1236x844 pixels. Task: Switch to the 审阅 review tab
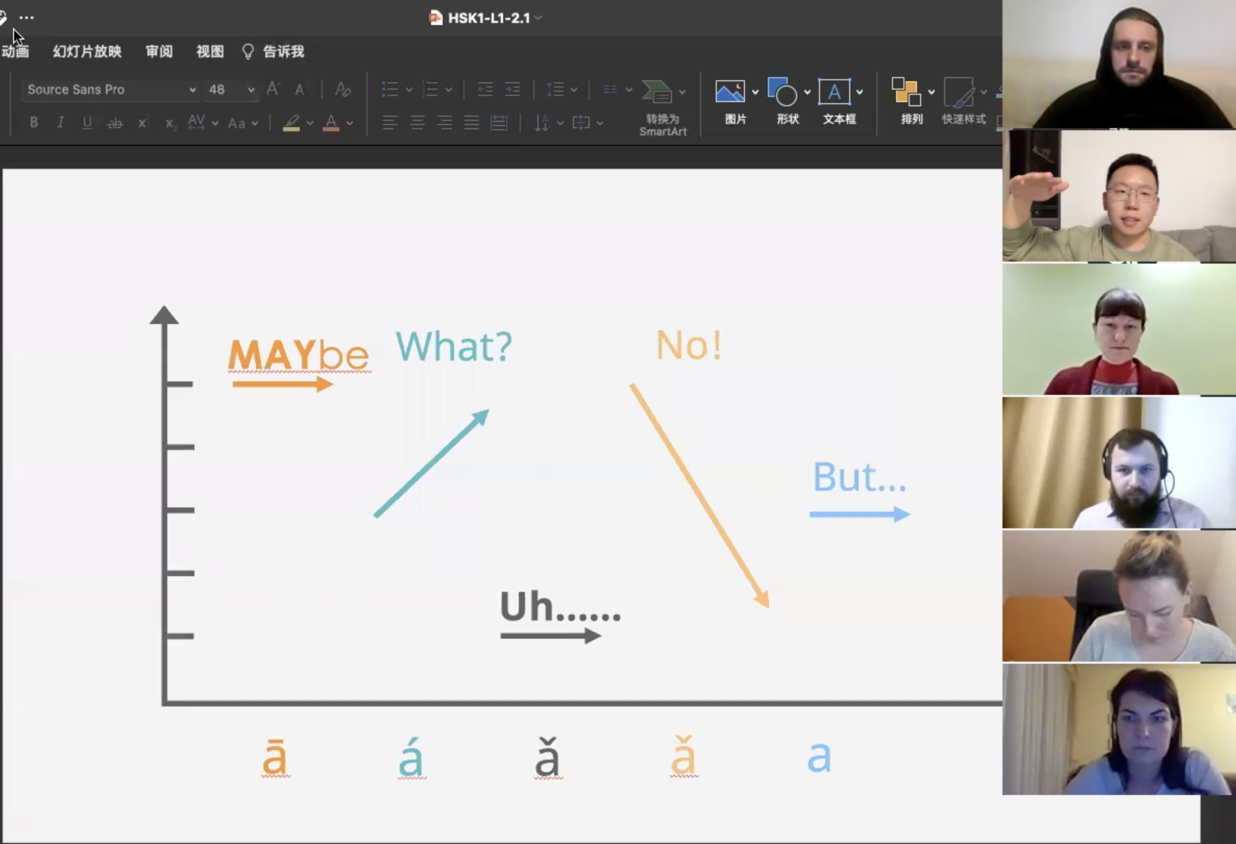pyautogui.click(x=159, y=52)
